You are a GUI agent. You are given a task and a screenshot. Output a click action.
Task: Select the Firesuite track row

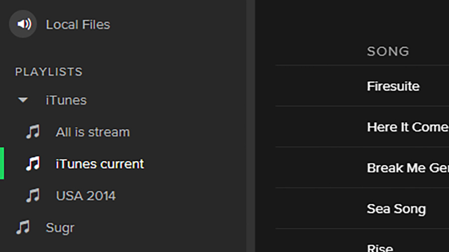pos(362,86)
